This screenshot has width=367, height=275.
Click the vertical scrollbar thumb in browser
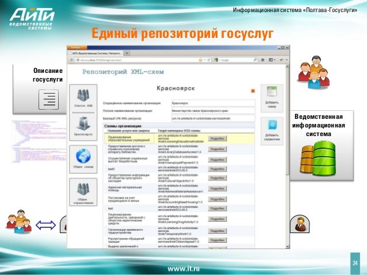[288, 121]
